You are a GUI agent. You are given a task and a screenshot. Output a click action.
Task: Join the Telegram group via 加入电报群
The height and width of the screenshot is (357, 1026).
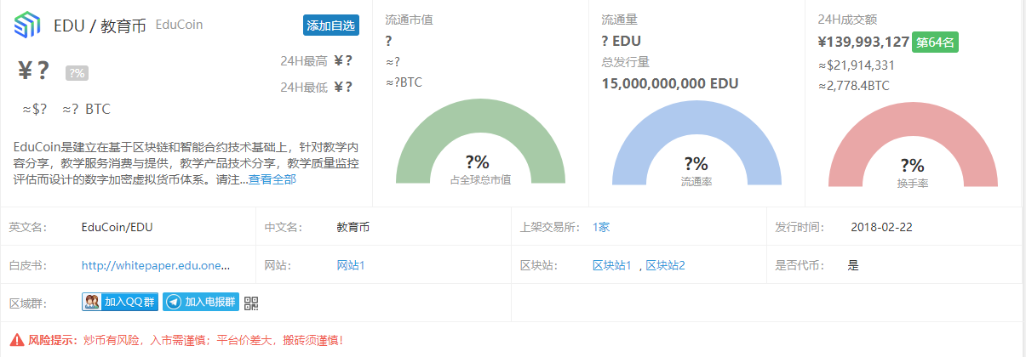coord(201,302)
